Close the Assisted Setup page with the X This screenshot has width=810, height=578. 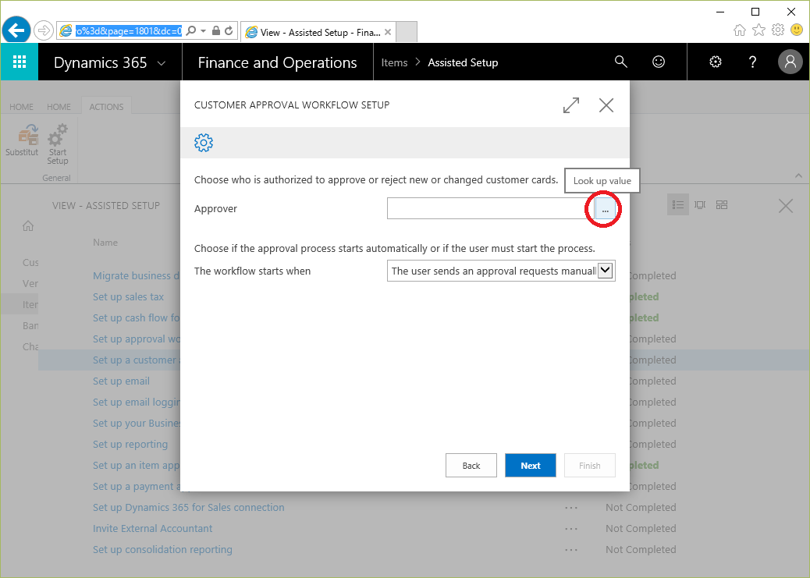click(x=786, y=206)
